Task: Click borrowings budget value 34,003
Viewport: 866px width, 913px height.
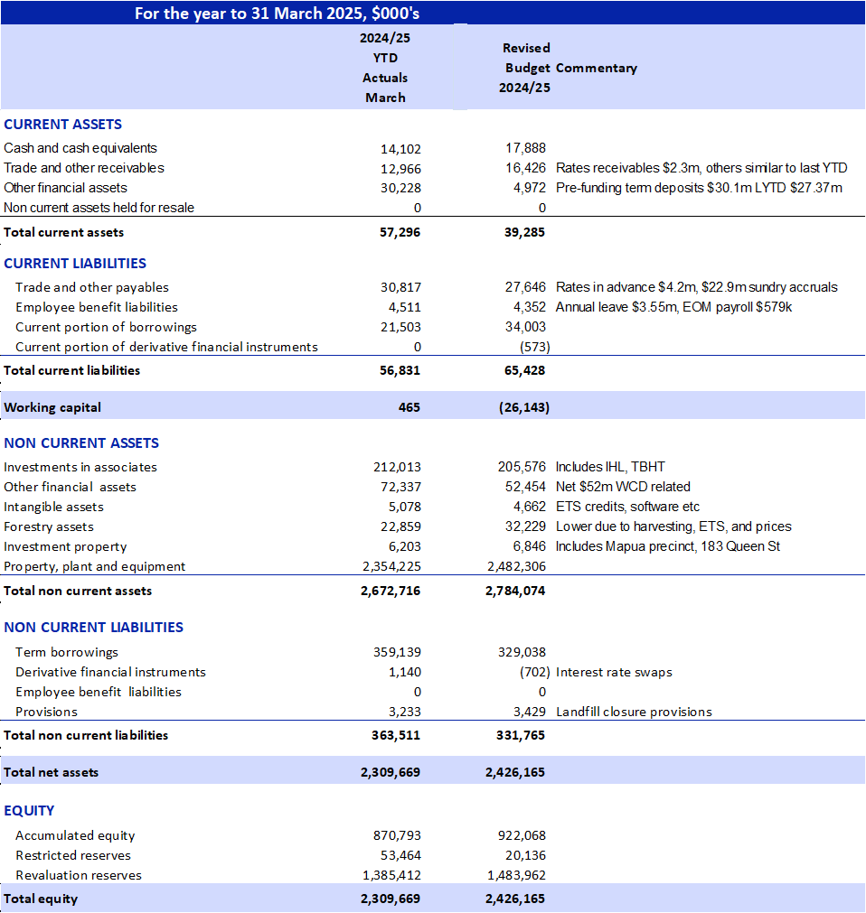Action: (526, 327)
